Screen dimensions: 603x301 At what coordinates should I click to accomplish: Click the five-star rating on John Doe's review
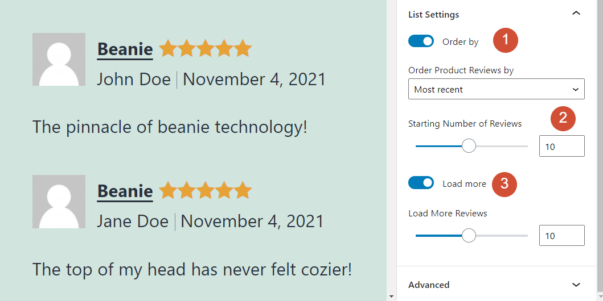(x=205, y=49)
